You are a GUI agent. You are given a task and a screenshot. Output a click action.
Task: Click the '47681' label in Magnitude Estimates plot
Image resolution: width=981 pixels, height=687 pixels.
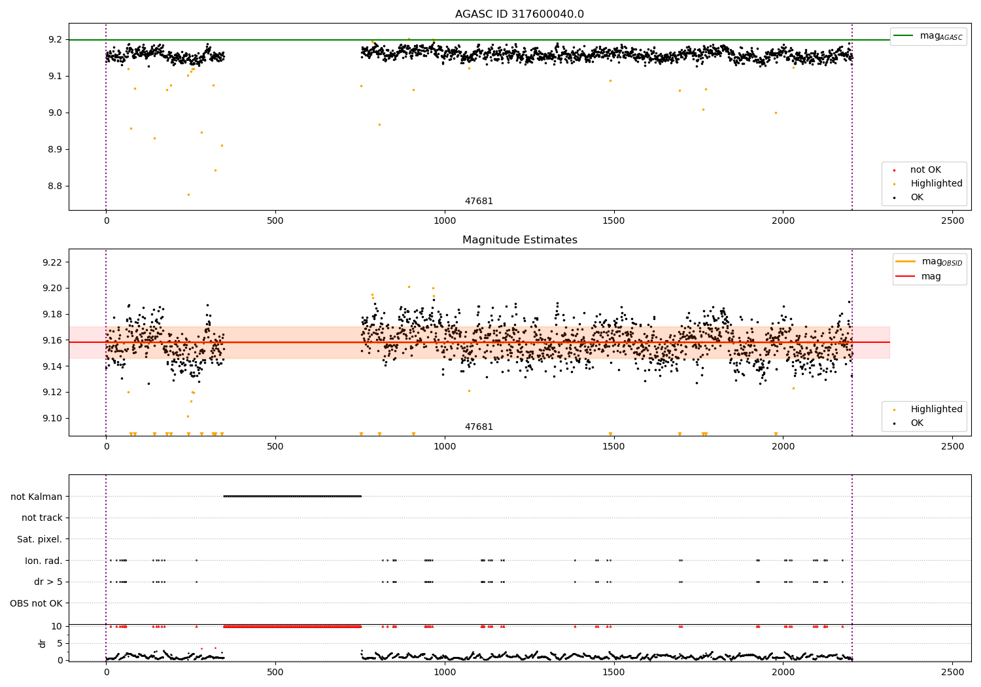(479, 427)
